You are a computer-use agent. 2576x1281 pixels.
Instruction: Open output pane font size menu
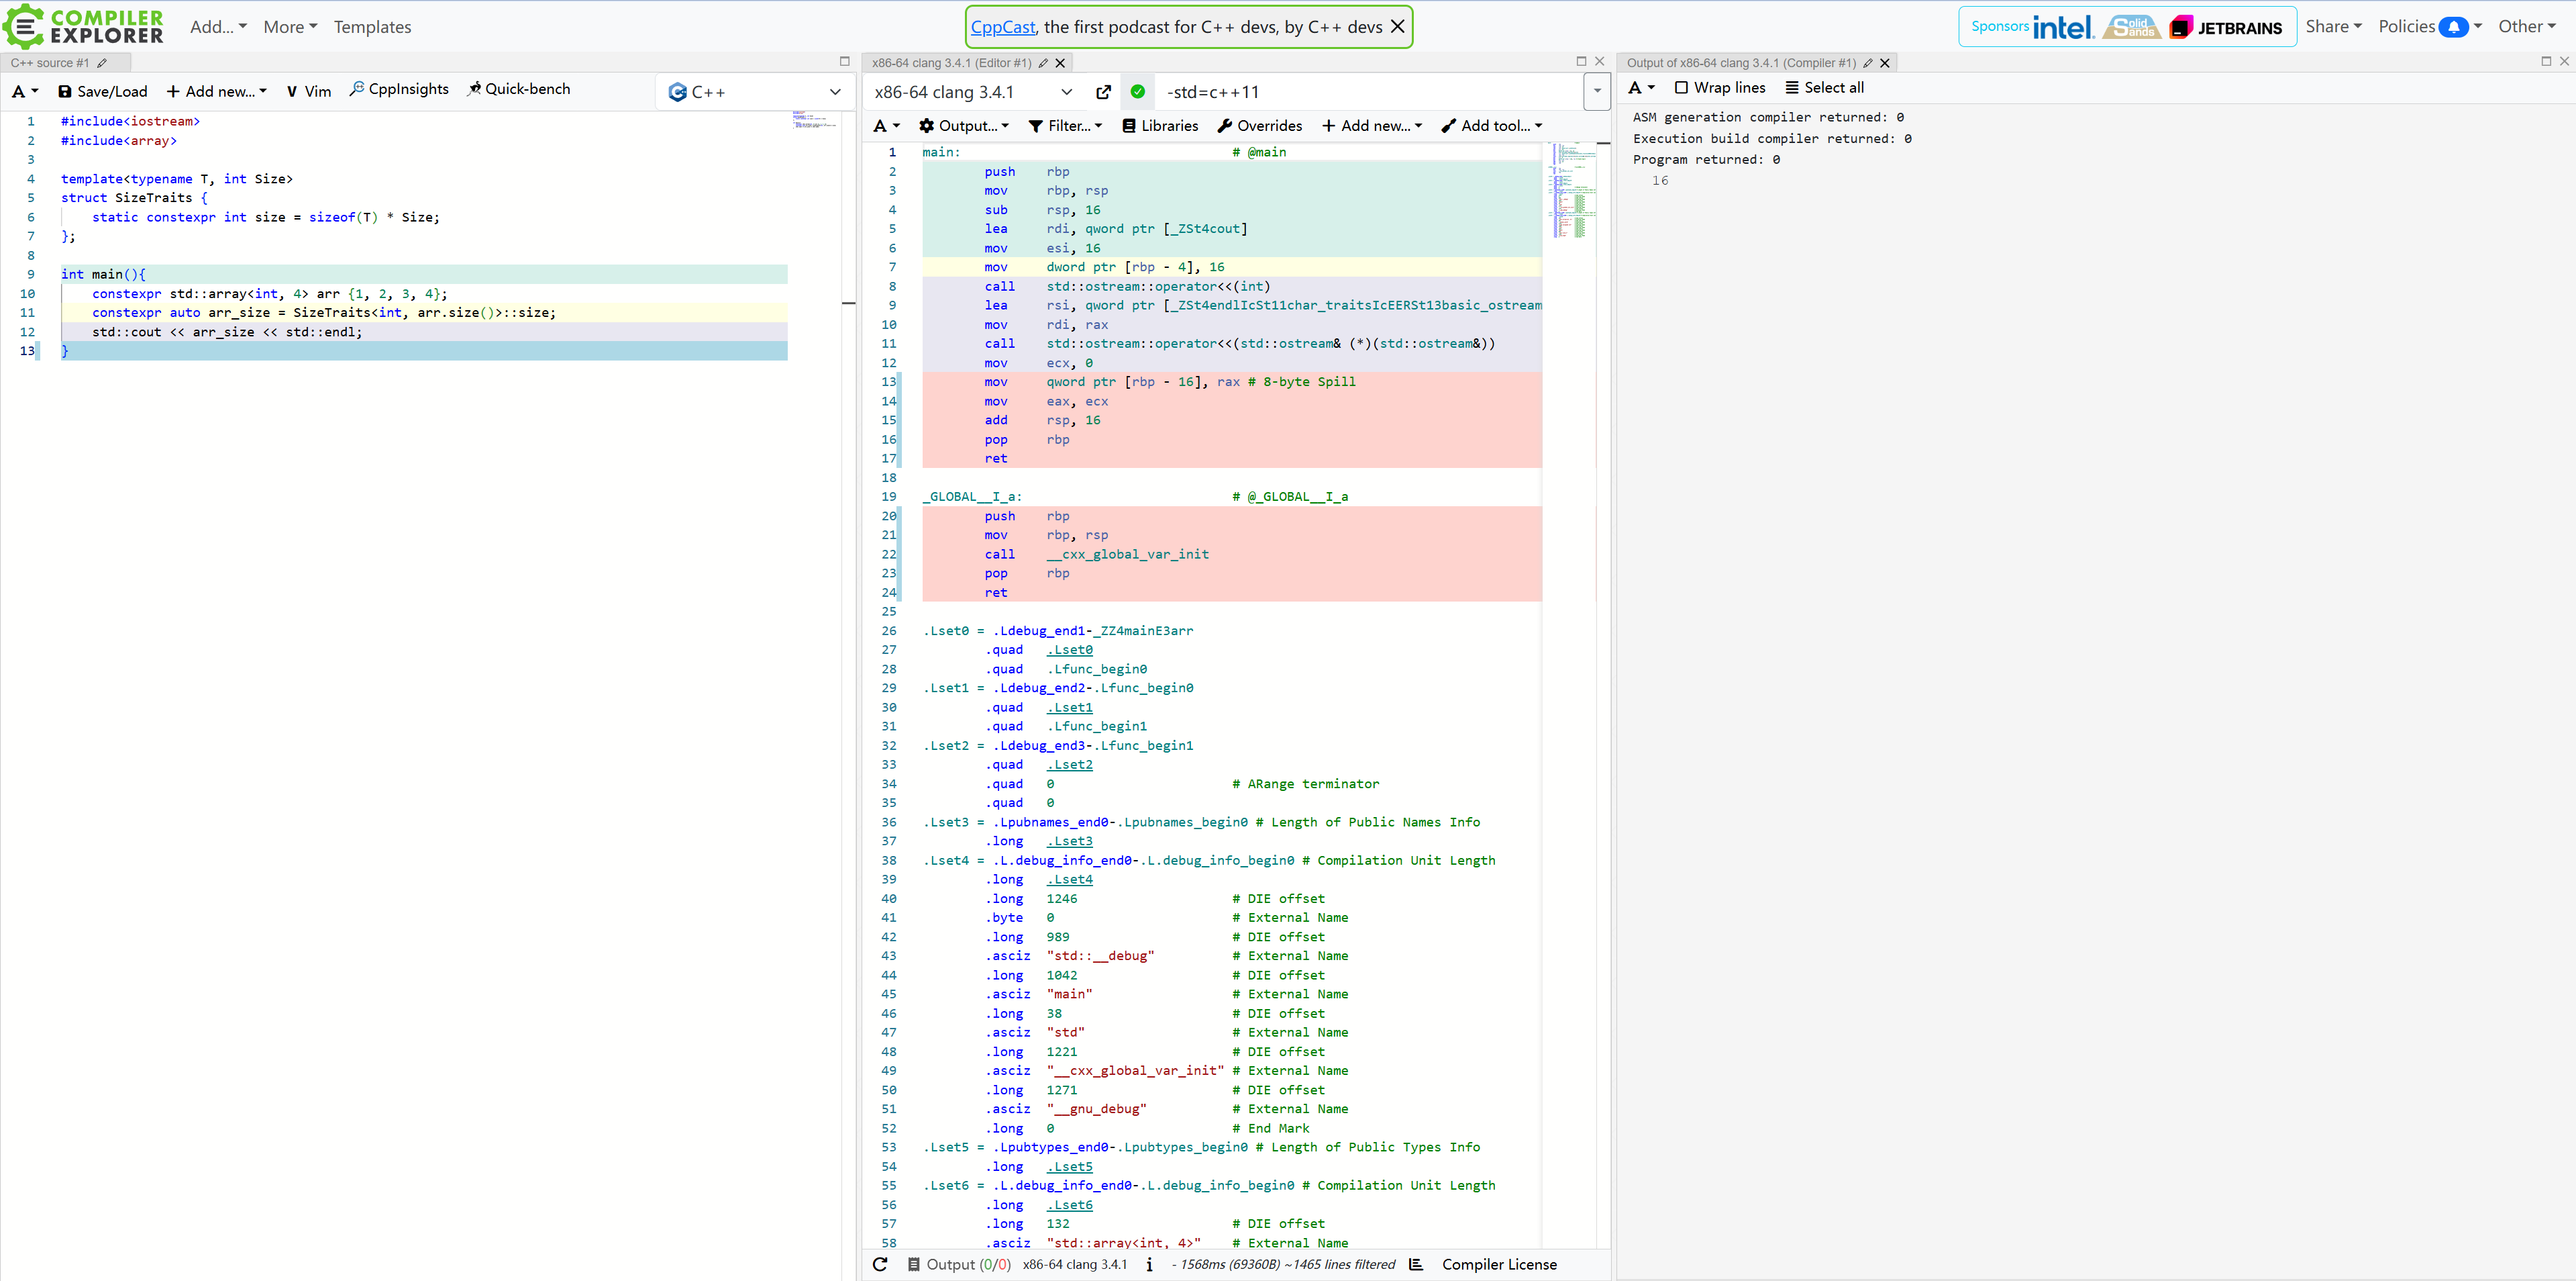pyautogui.click(x=1642, y=88)
